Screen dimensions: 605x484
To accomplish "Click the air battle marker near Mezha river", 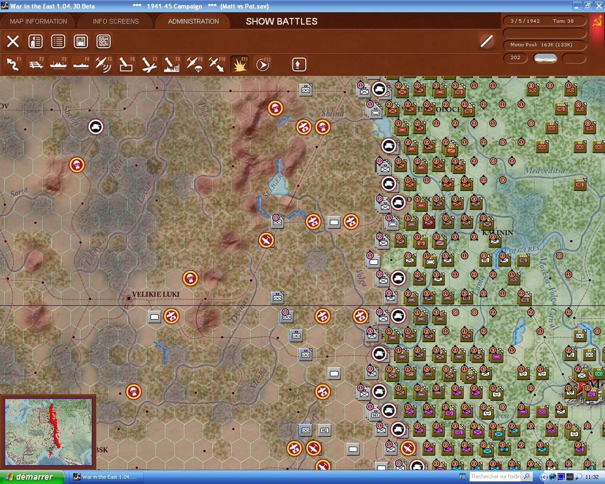I will (323, 391).
